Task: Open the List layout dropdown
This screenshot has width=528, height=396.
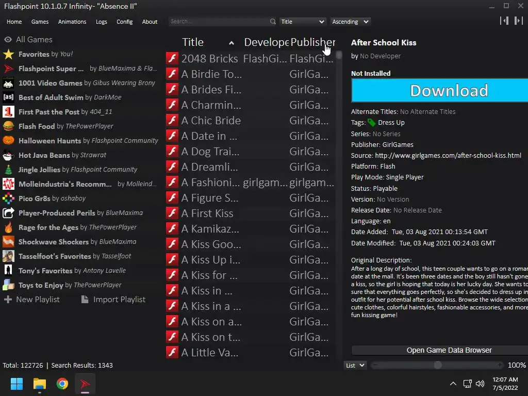Action: (x=355, y=366)
